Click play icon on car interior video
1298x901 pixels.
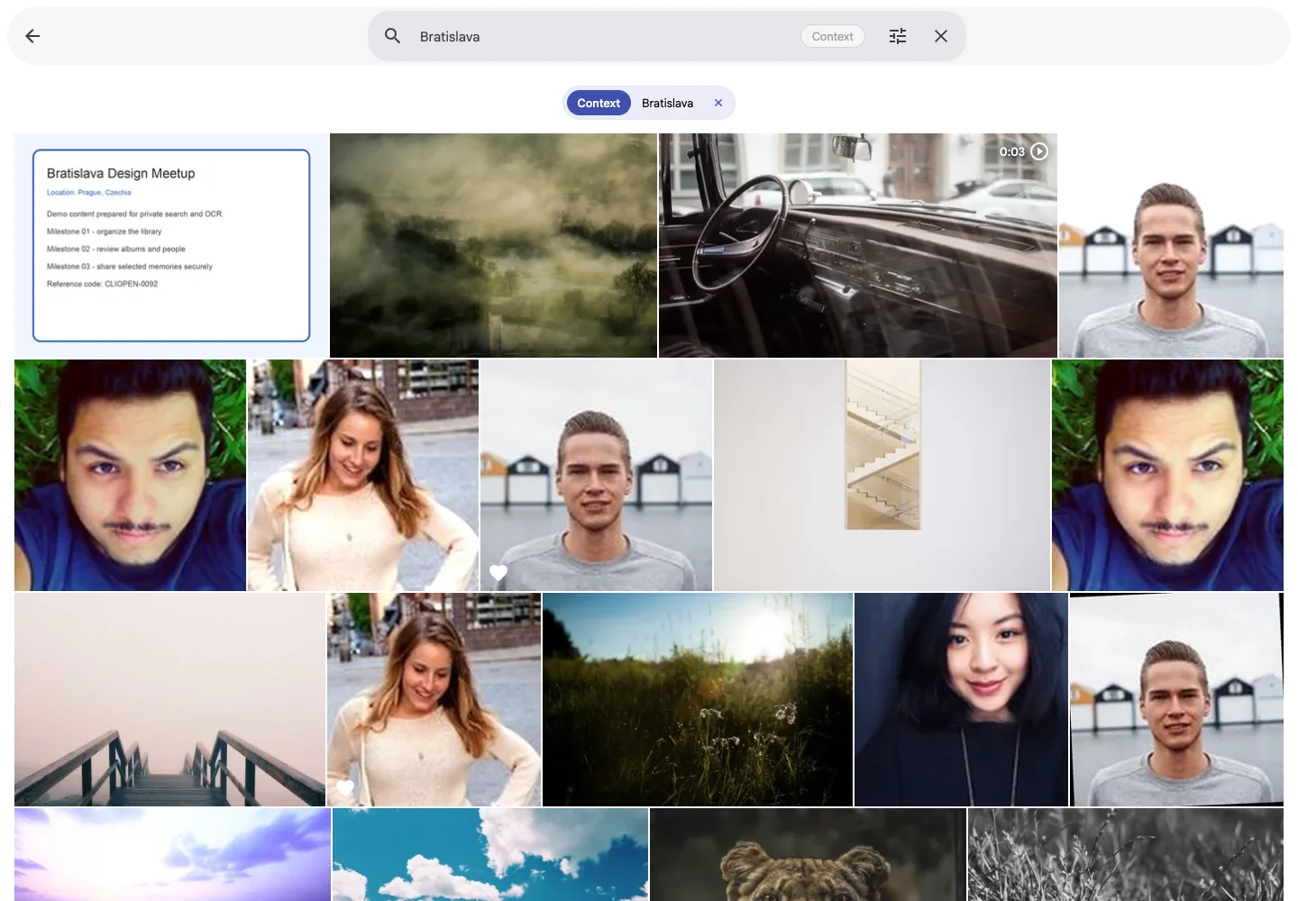pos(1039,151)
